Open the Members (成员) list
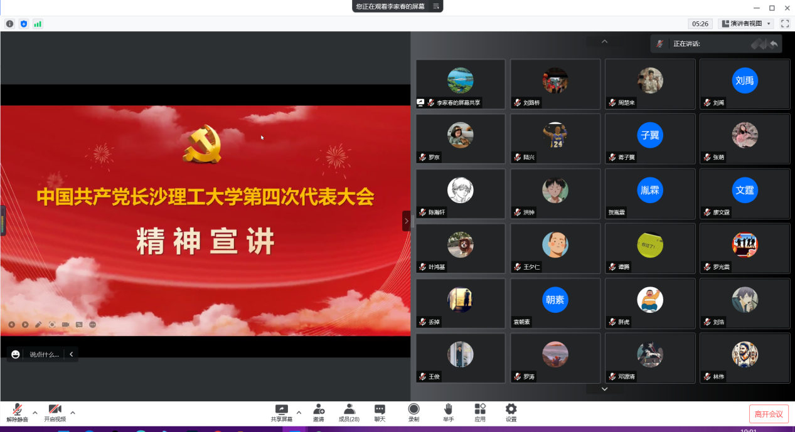The image size is (795, 432). click(x=349, y=412)
